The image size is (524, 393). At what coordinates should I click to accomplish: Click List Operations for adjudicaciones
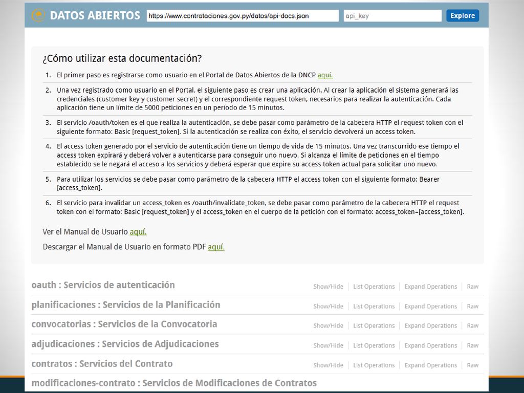coord(374,345)
